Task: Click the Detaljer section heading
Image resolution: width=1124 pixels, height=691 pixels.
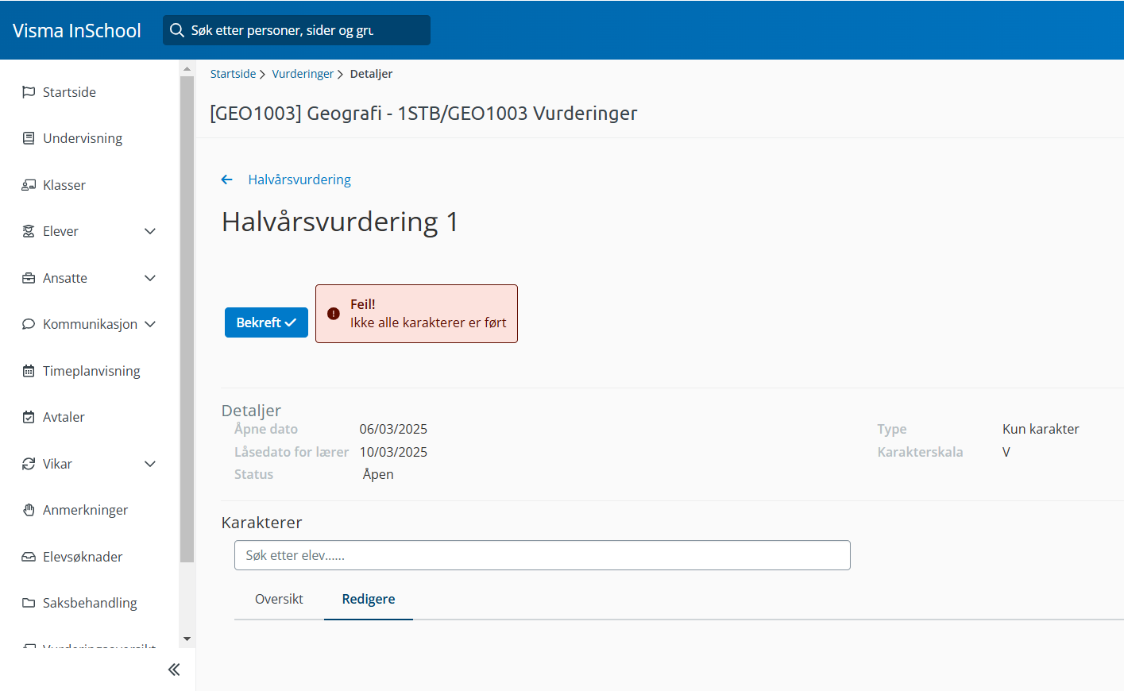Action: click(x=251, y=411)
